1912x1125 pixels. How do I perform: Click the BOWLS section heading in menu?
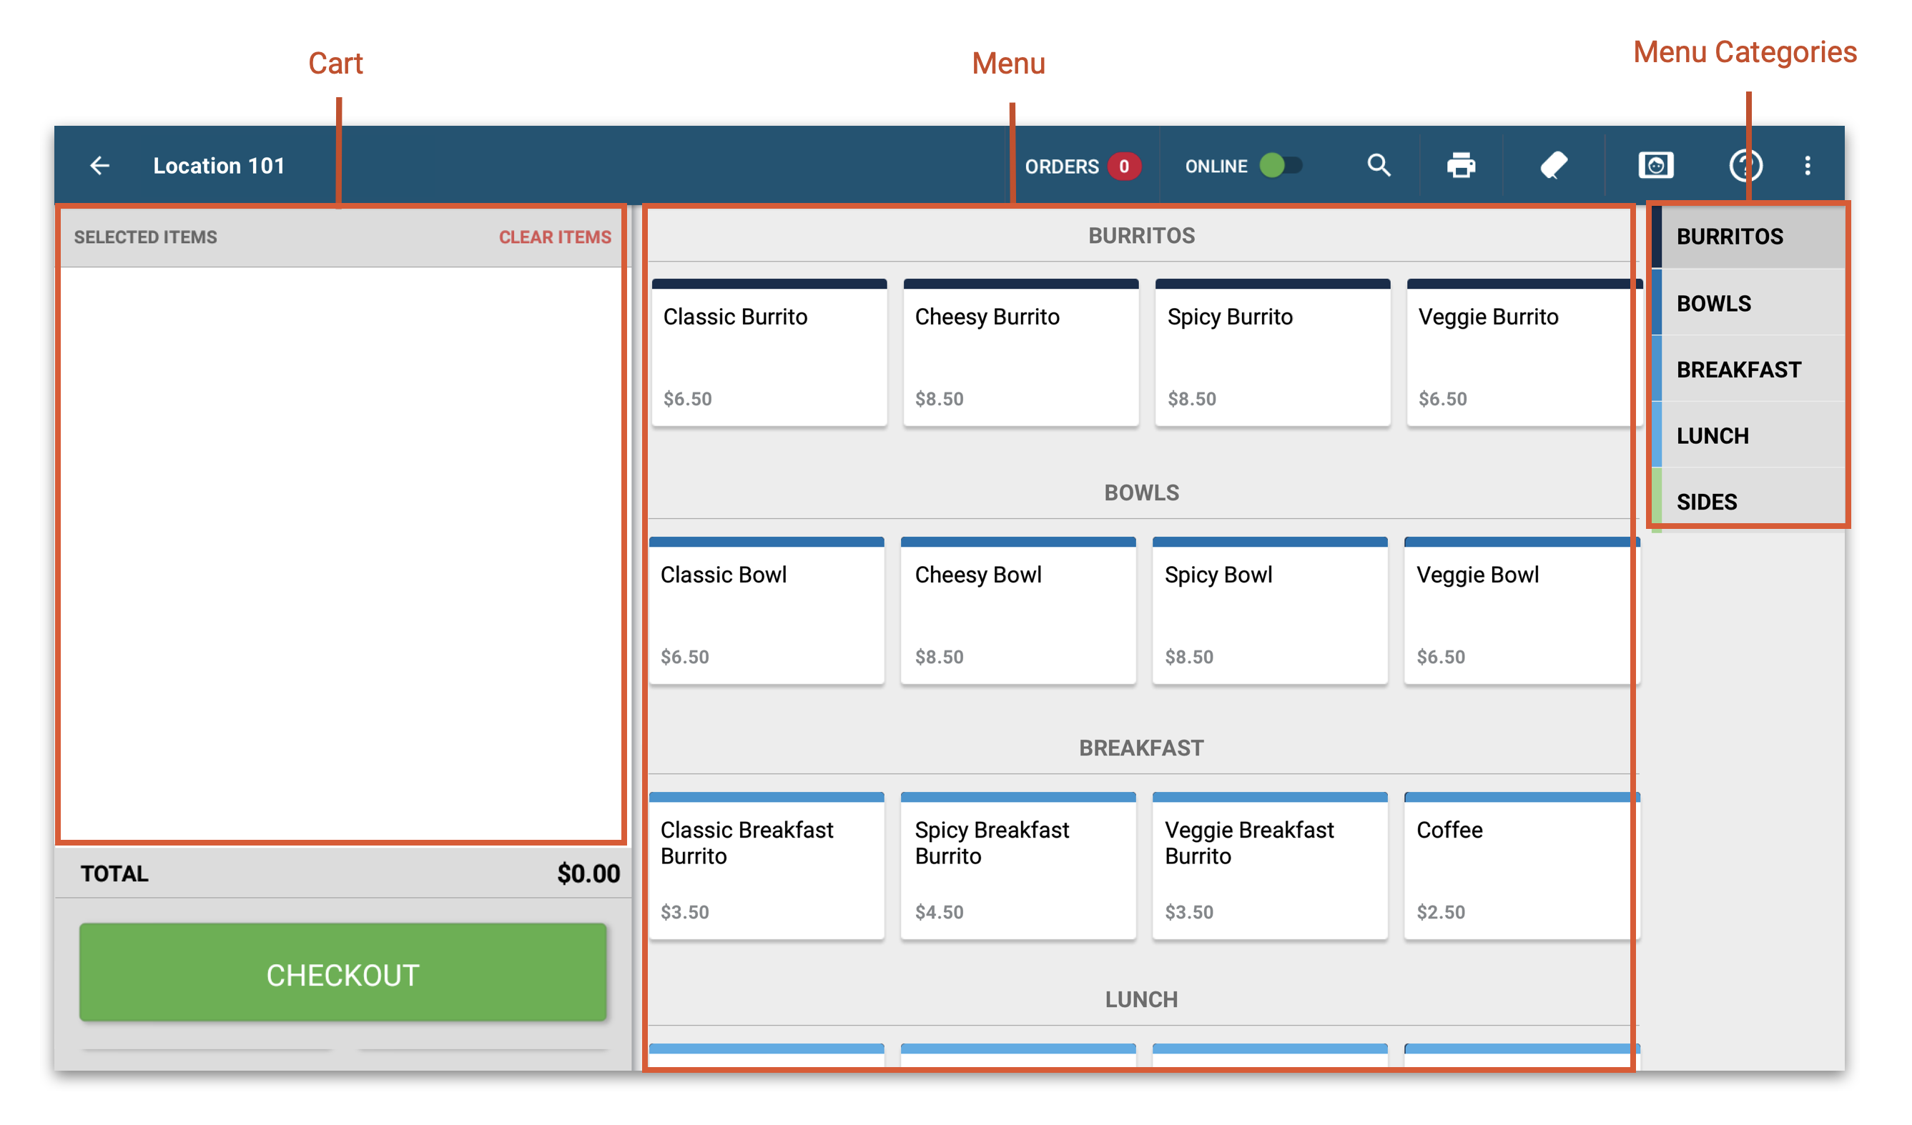1141,493
